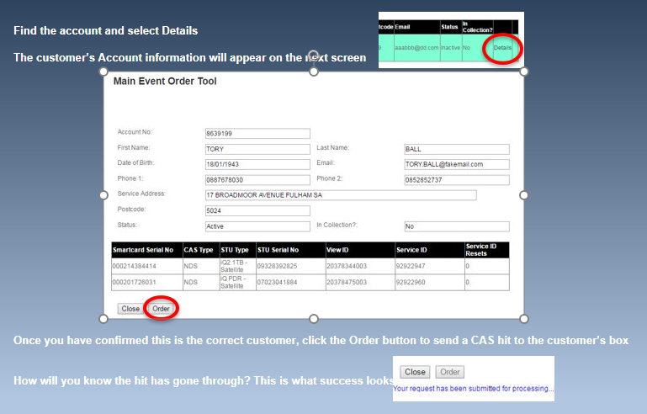
Task: Click STU serial number 09328392825
Action: click(290, 266)
